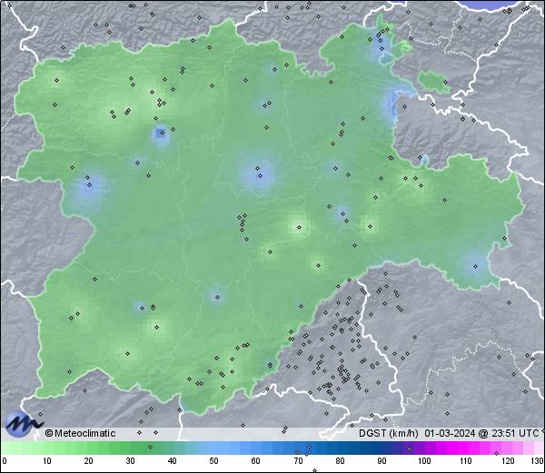This screenshot has height=473, width=545.
Task: Click the 20 label on the wind scale
Action: point(89,461)
